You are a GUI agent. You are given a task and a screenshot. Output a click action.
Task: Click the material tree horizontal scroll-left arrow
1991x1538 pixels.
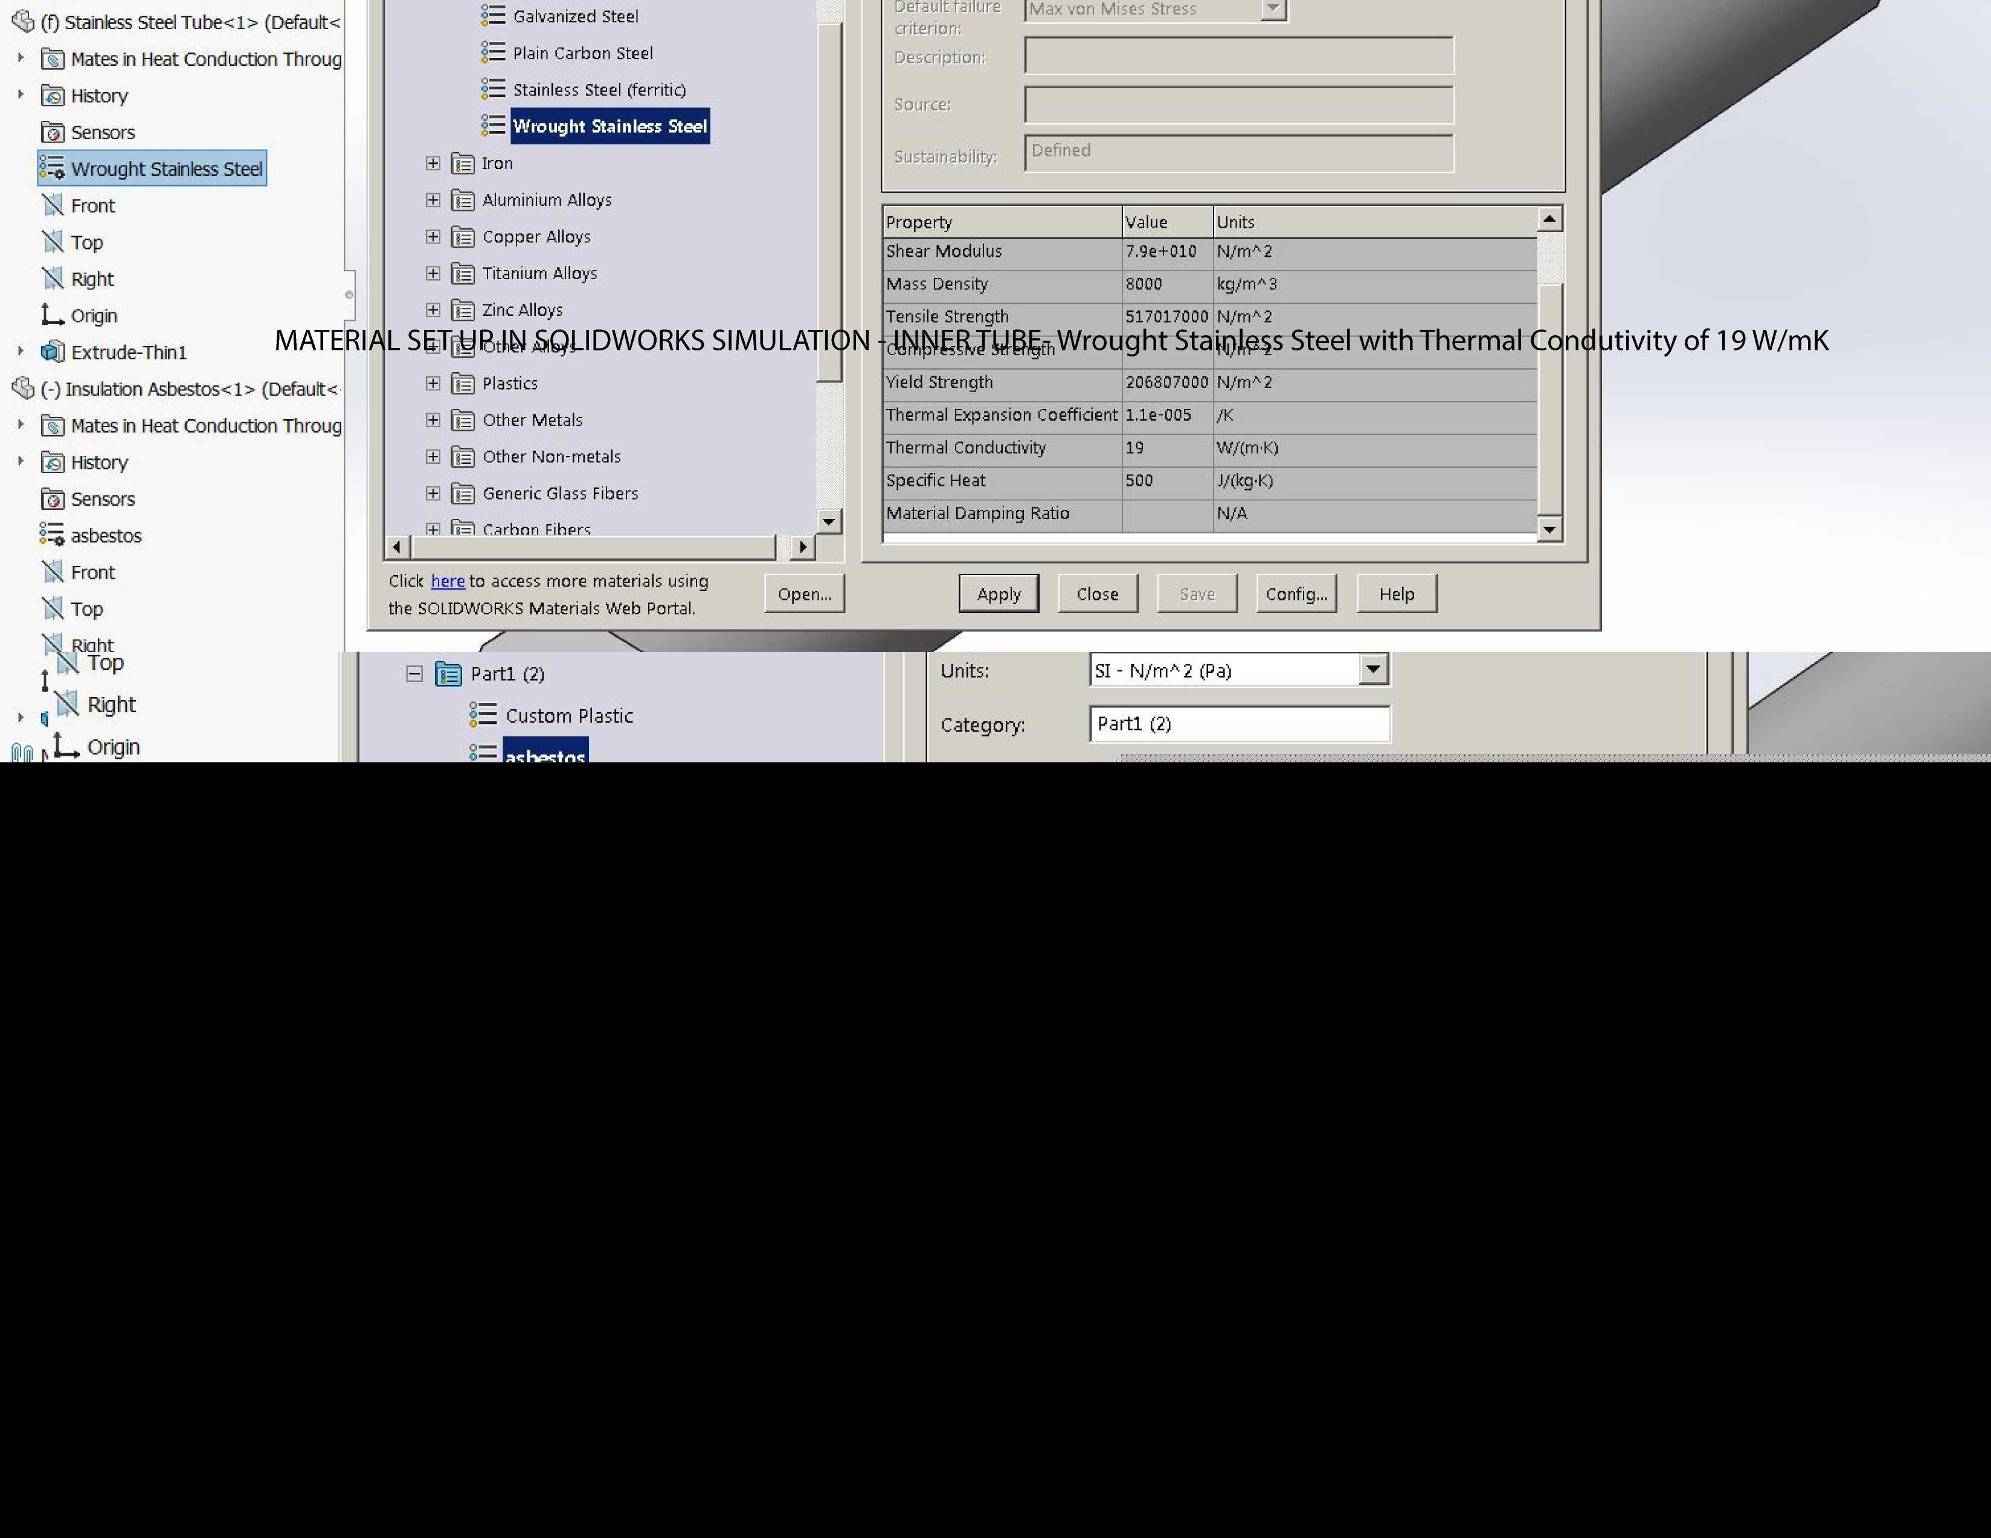pos(396,547)
